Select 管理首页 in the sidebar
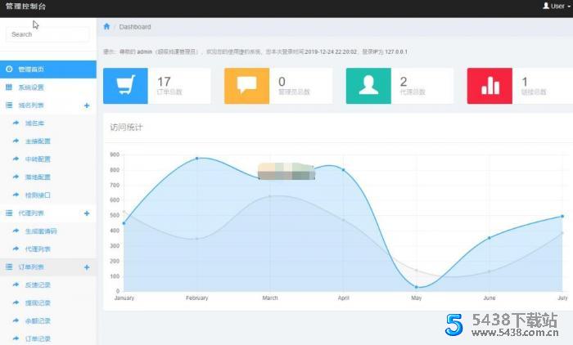The width and height of the screenshot is (573, 345). (31, 69)
